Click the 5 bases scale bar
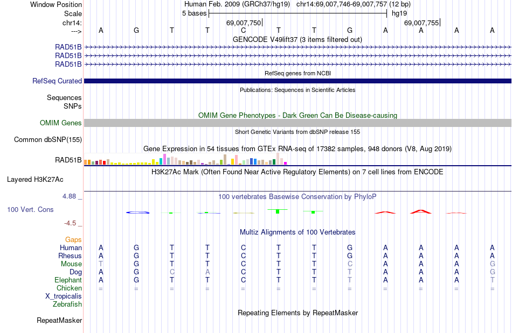Image resolution: width=512 pixels, height=333 pixels. (x=297, y=13)
